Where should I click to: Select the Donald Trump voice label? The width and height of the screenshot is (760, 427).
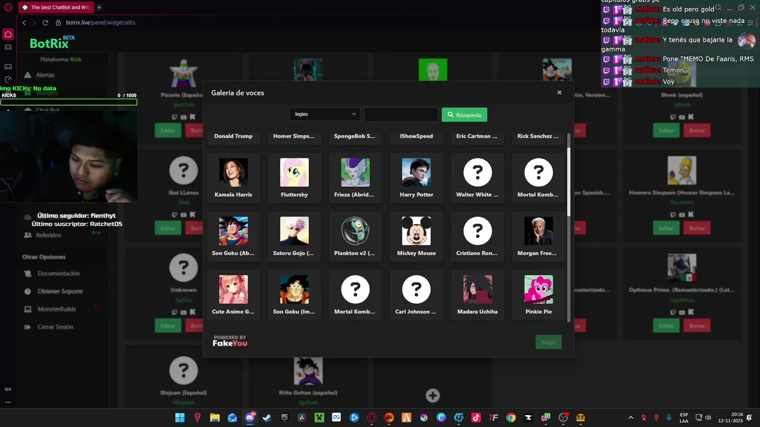click(233, 136)
